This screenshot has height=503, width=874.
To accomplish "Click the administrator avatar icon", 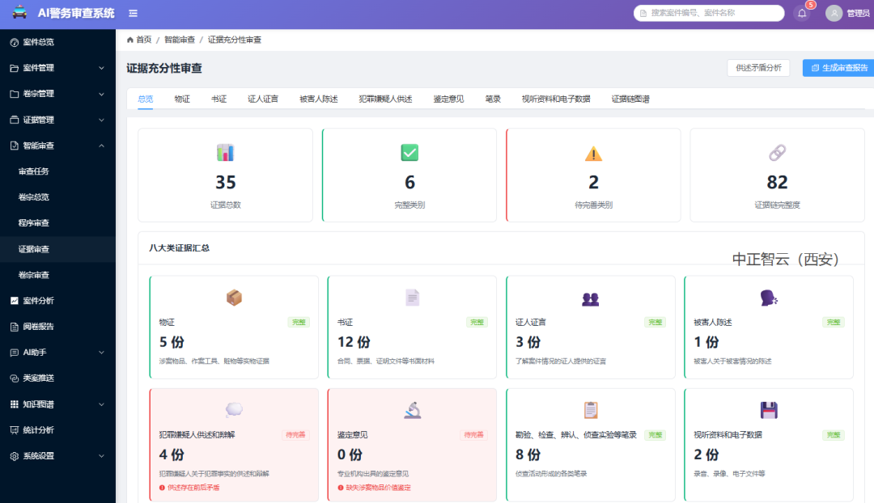I will (834, 14).
